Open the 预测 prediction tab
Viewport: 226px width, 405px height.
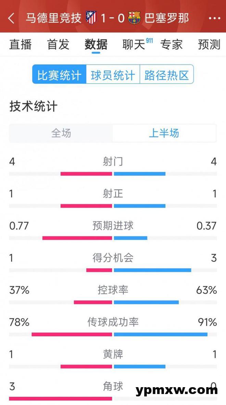click(209, 45)
